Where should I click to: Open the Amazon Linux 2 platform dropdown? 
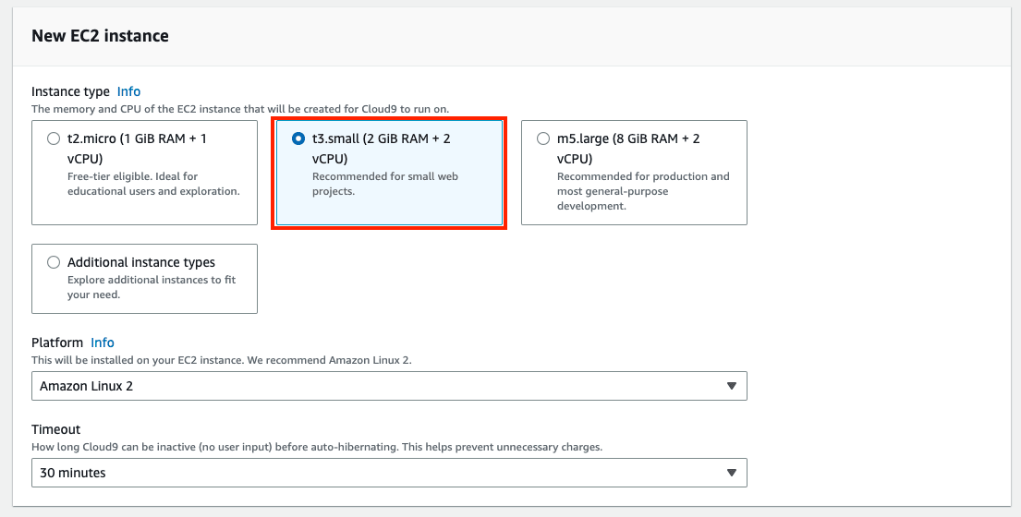(x=388, y=386)
